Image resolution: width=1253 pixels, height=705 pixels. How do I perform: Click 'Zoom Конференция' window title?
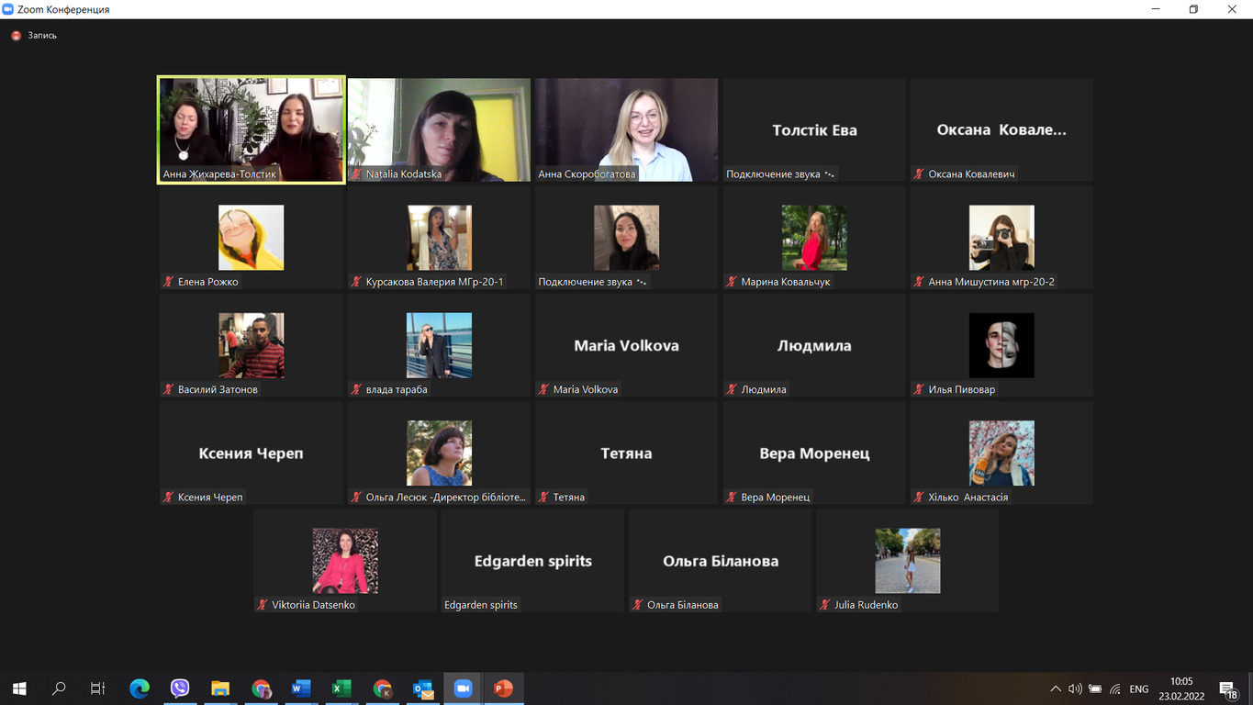63,9
